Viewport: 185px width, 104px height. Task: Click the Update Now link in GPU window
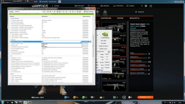click(x=100, y=70)
